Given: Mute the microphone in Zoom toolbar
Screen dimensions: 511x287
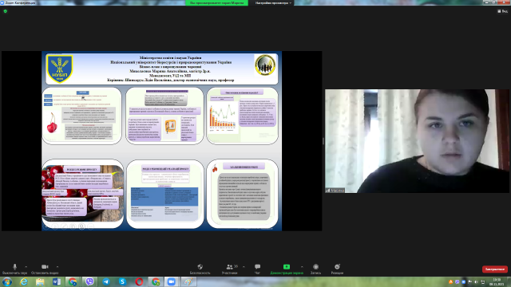Looking at the screenshot, I should (x=14, y=269).
